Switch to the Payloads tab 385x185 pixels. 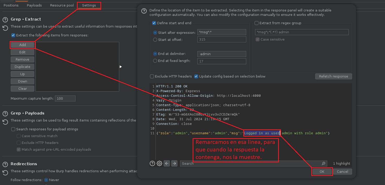[34, 5]
